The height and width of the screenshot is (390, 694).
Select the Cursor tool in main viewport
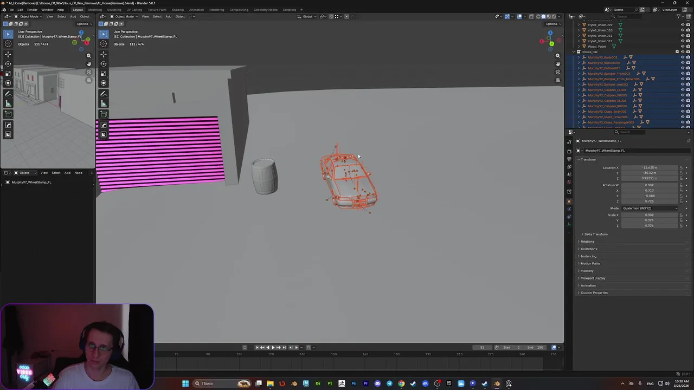(x=104, y=44)
